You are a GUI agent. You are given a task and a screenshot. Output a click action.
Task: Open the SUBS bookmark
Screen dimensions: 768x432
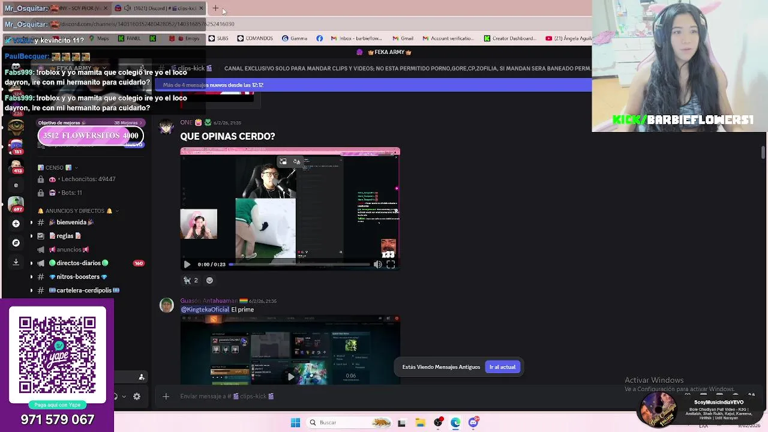point(218,38)
